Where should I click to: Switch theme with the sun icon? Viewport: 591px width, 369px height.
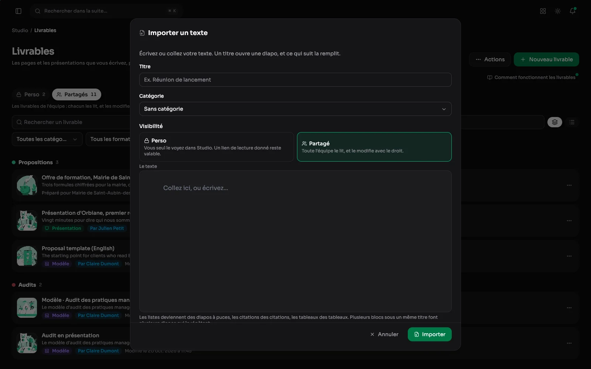(558, 11)
